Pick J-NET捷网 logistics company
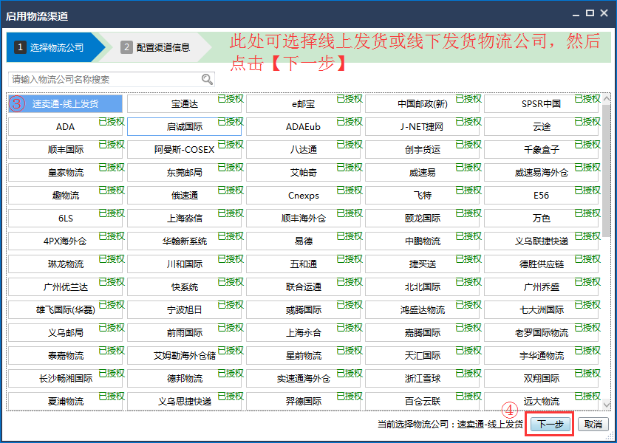 [x=422, y=126]
